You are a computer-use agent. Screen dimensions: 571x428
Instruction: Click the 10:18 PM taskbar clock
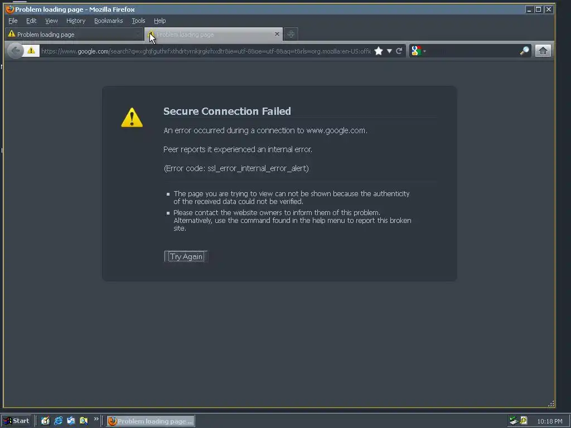coord(549,421)
